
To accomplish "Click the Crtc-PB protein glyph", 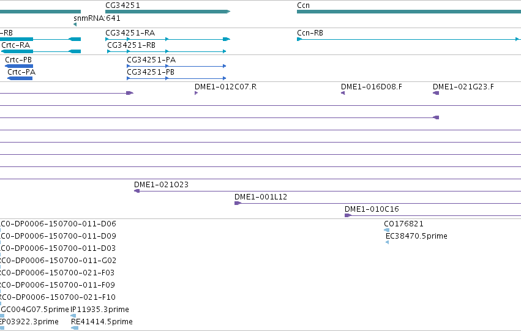I will [19, 66].
